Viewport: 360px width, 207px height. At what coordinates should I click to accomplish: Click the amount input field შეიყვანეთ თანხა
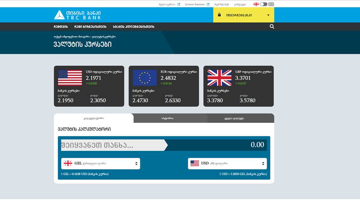(112, 145)
